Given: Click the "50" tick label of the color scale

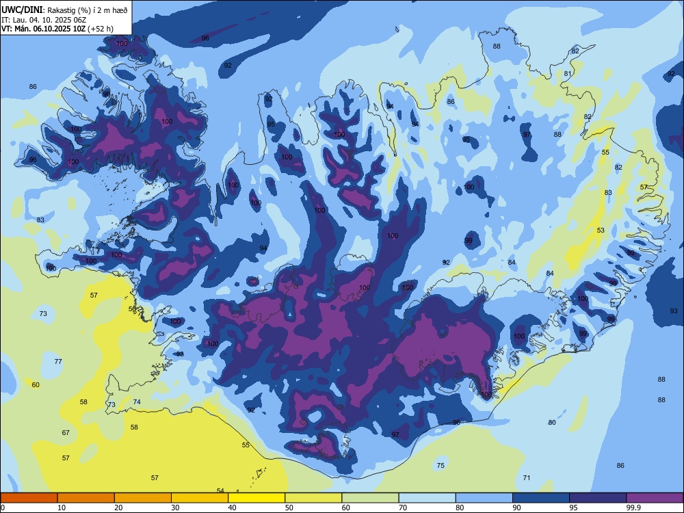Looking at the screenshot, I should (289, 508).
